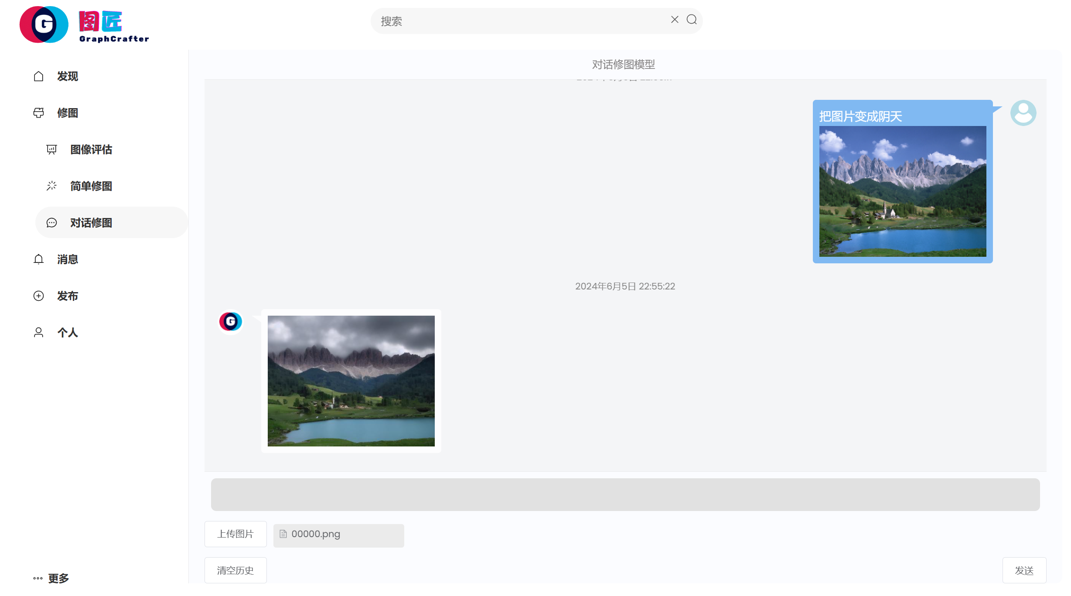Open the sunny mountain image sent
The image size is (1071, 596).
coord(902,191)
